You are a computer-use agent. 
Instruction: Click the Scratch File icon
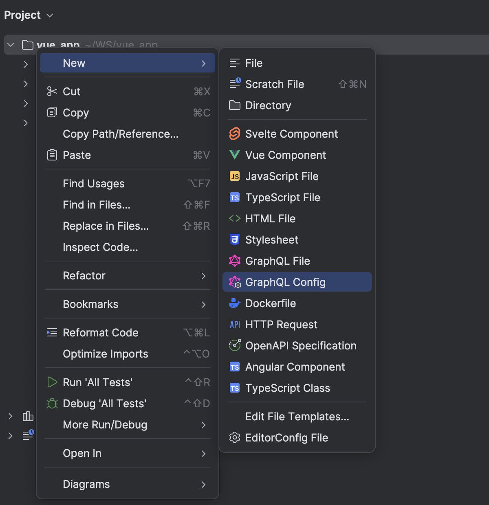point(235,84)
